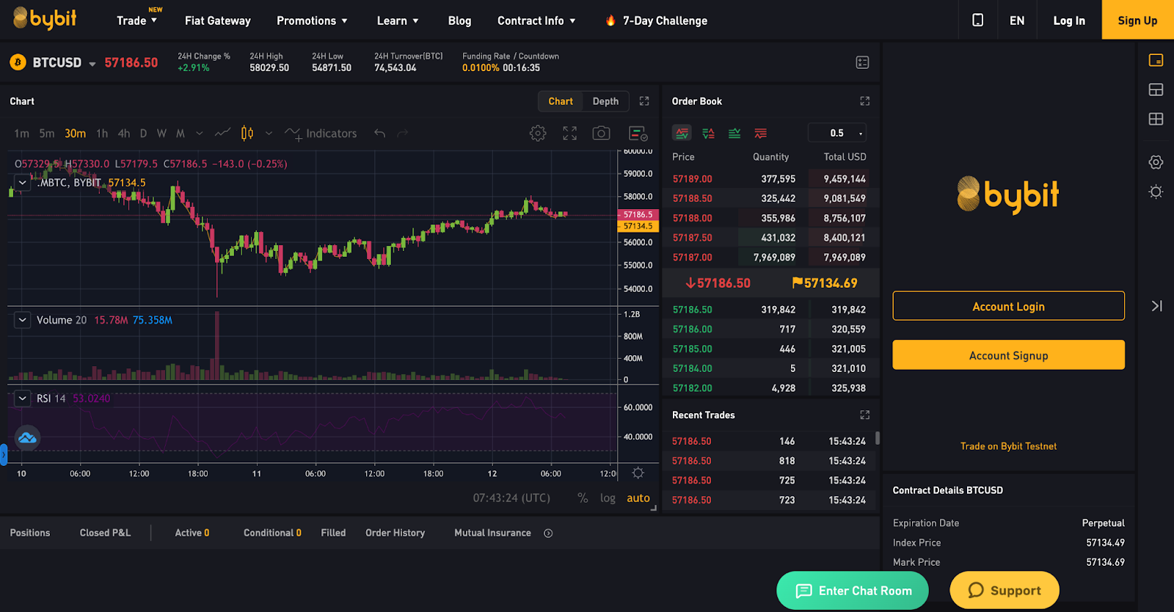The image size is (1174, 612).
Task: Open the Conditional orders tab
Action: (x=272, y=533)
